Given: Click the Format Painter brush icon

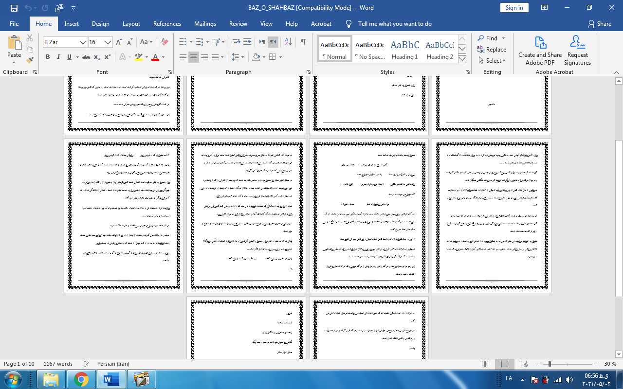Looking at the screenshot, I should tap(30, 60).
